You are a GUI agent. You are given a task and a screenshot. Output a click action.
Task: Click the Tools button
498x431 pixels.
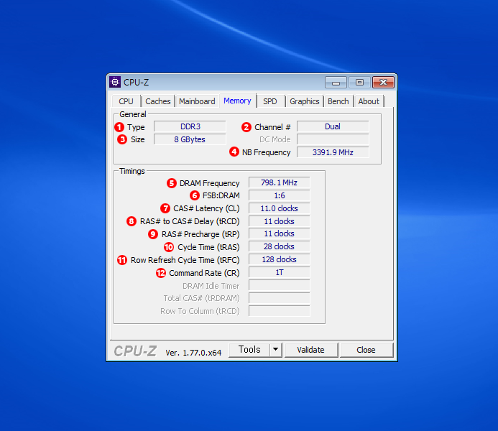pyautogui.click(x=249, y=350)
